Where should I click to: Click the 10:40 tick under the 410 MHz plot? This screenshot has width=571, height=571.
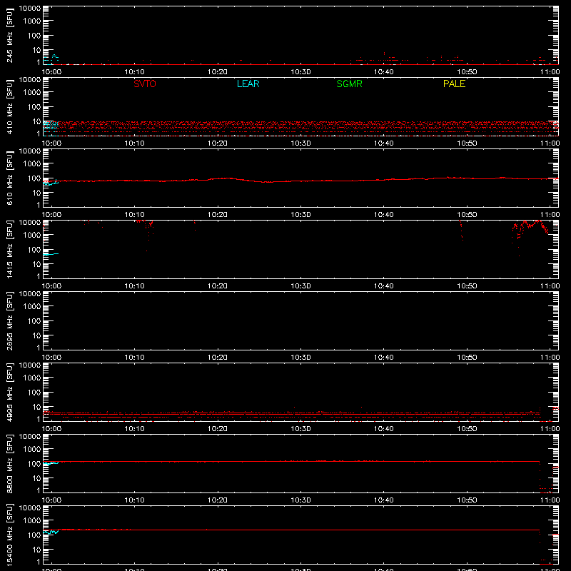pos(384,143)
